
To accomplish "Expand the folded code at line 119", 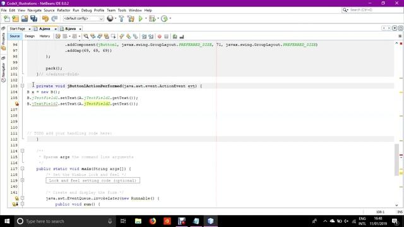I will tap(23, 180).
